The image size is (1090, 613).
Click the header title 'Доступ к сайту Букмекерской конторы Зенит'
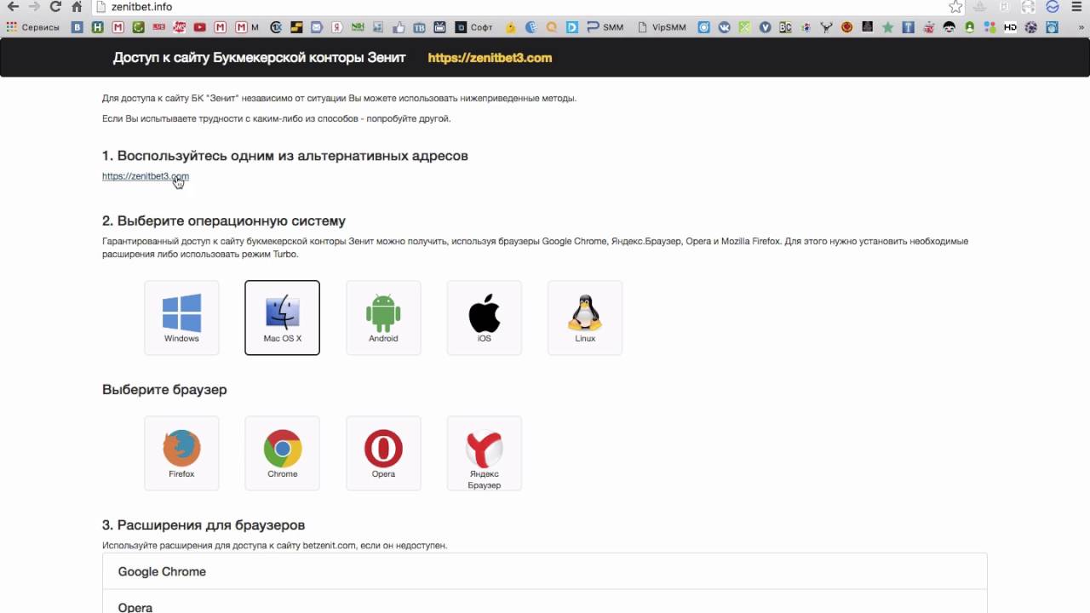259,58
